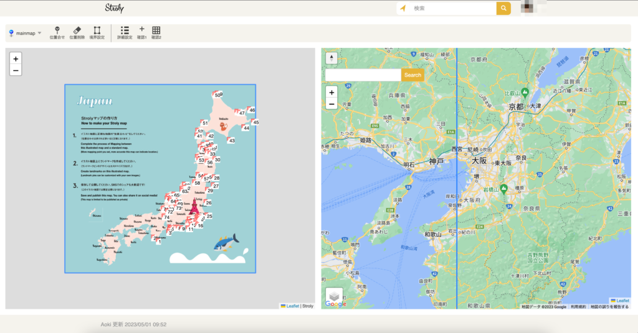638x333 pixels.
Task: Select map pin number 51
Action: tap(205, 123)
